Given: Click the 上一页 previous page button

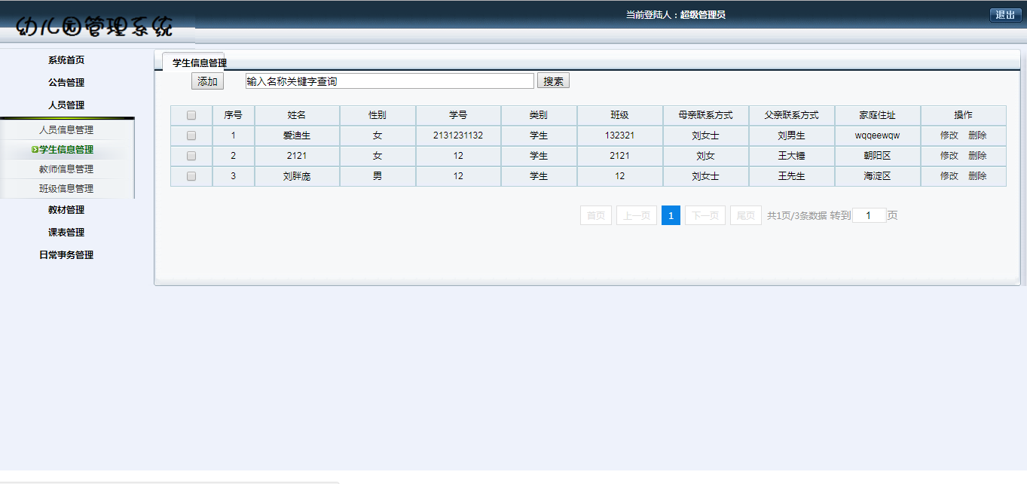Looking at the screenshot, I should tap(637, 216).
